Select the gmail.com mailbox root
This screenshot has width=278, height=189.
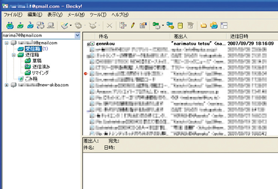pyautogui.click(x=38, y=43)
